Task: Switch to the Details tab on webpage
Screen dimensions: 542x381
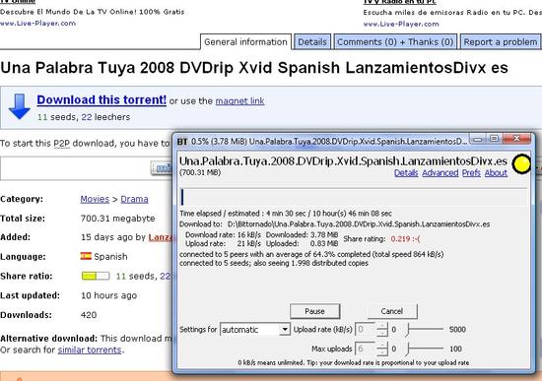Action: click(x=312, y=42)
